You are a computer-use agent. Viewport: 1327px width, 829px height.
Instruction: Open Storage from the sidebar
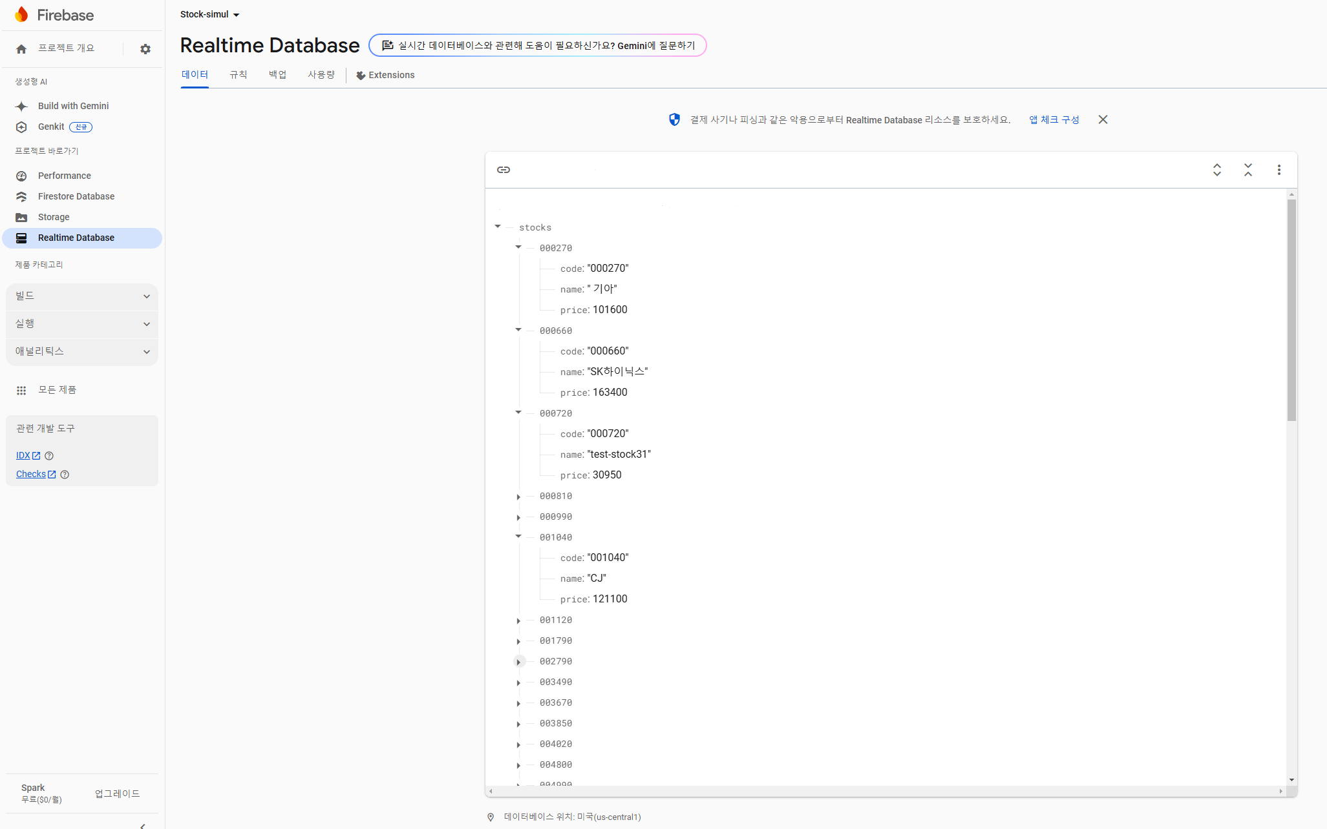coord(54,217)
